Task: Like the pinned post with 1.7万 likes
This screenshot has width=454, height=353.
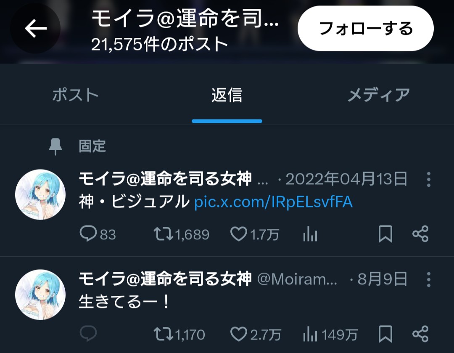Action: coord(239,234)
